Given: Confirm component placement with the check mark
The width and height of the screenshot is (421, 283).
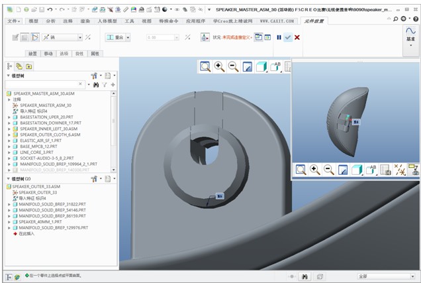Looking at the screenshot, I should point(288,37).
